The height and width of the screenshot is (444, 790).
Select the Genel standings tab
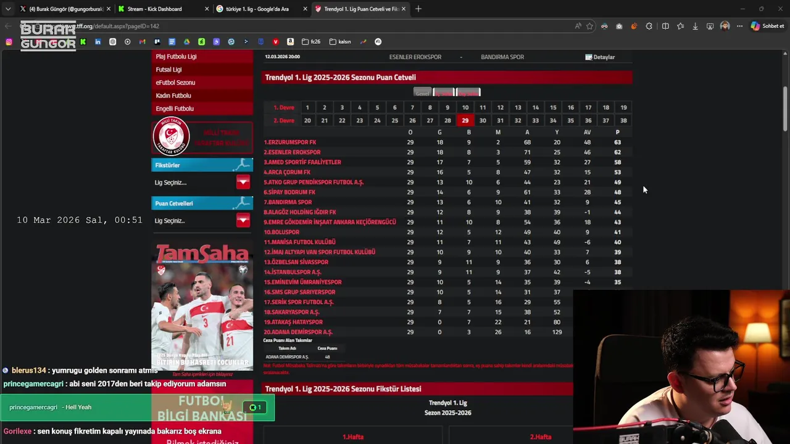(x=422, y=92)
